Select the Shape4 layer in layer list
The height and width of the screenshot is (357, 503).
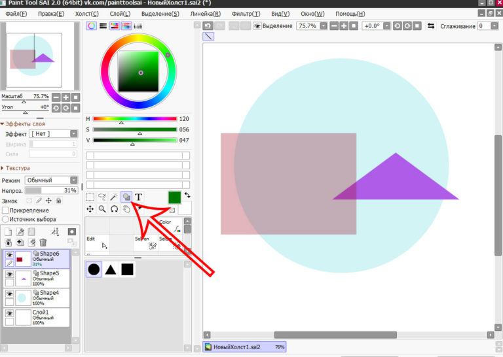pos(49,297)
